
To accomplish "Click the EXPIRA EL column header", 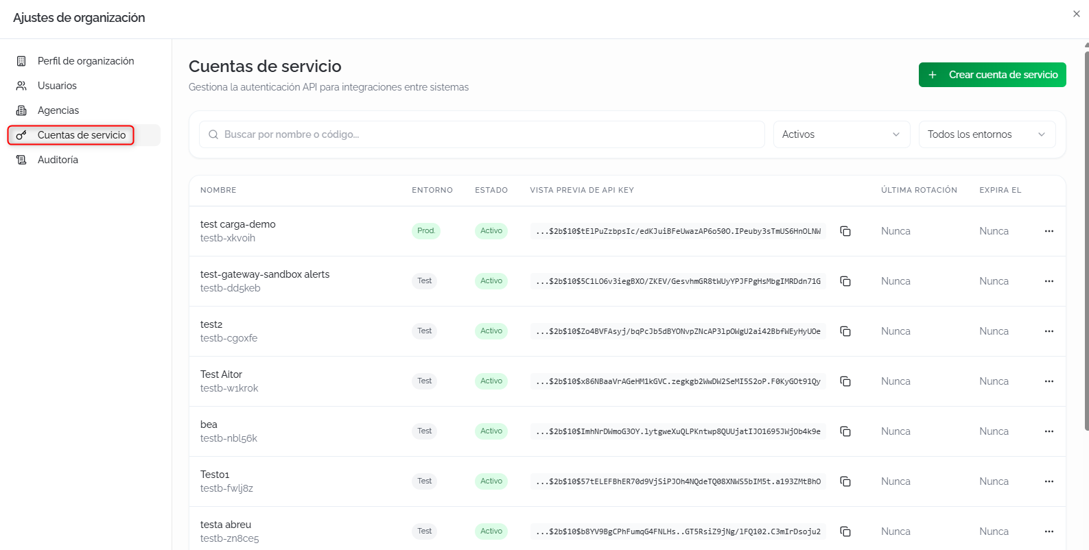I will coord(1000,190).
